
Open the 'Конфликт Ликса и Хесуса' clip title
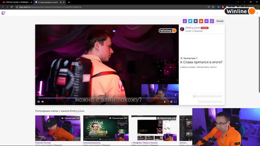(x=145, y=143)
